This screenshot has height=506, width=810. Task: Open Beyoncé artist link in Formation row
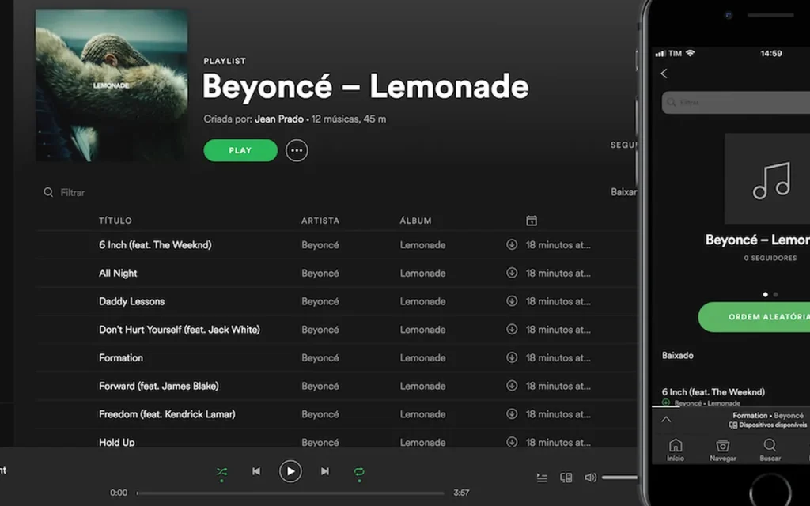[320, 358]
